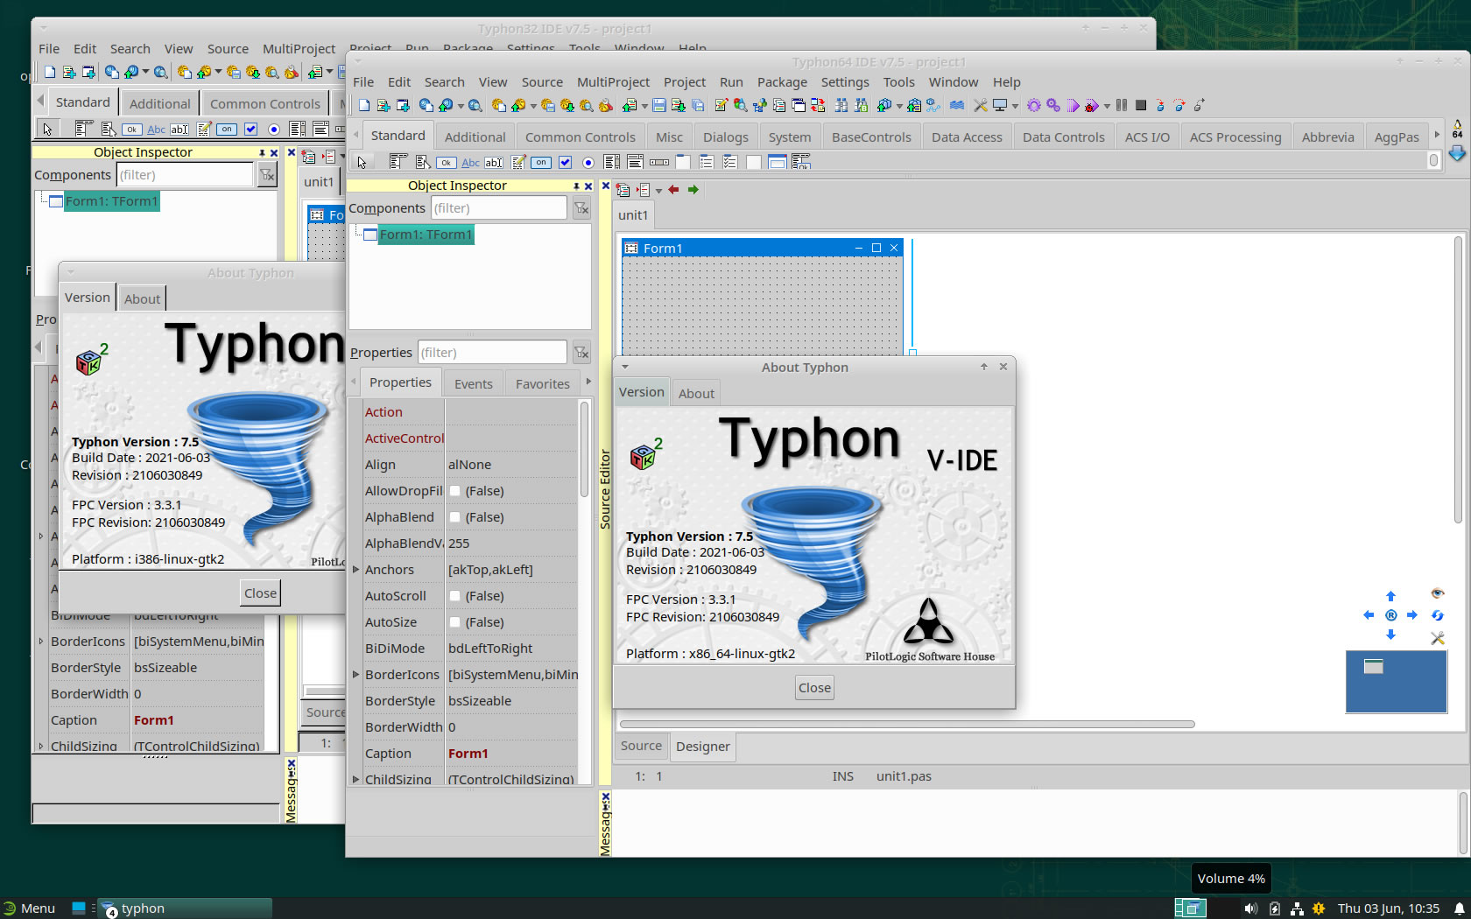Toggle the eye visibility icon in designer navigator
Screen dimensions: 1471x919
click(x=1437, y=593)
